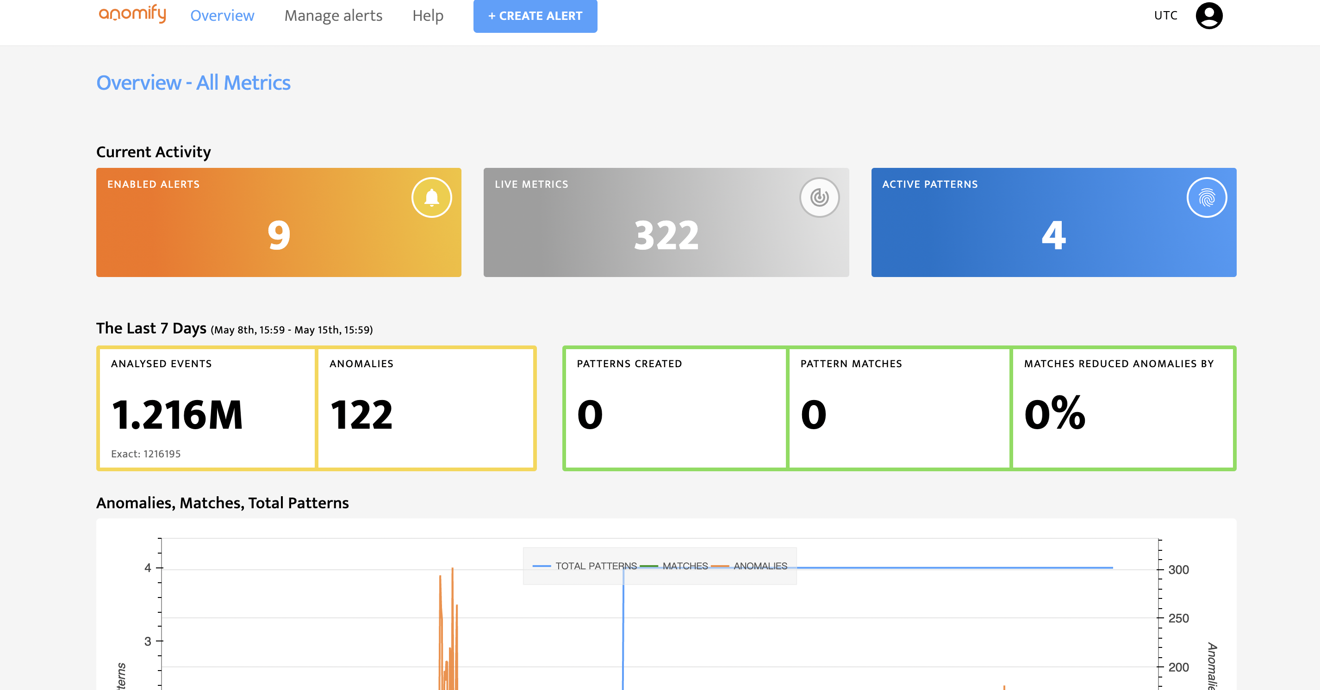Open the Enabled Alerts card showing 9

pos(279,222)
